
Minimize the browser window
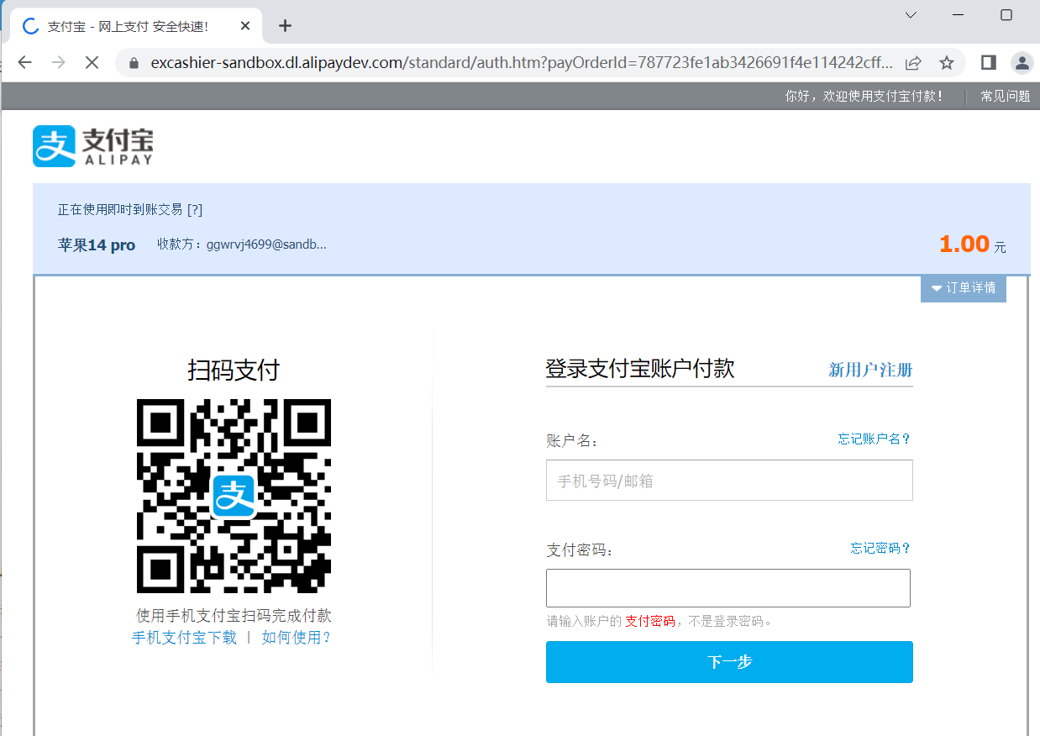coord(958,15)
